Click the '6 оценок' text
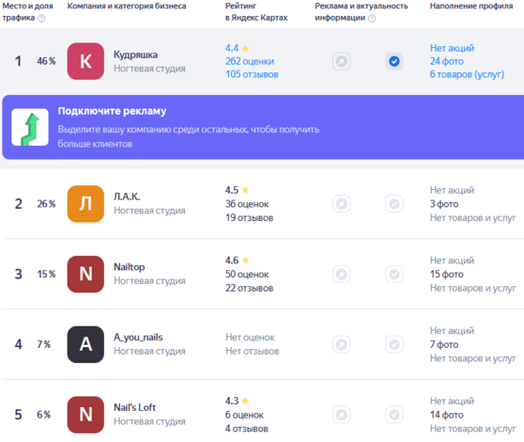524x442 pixels. 244,415
